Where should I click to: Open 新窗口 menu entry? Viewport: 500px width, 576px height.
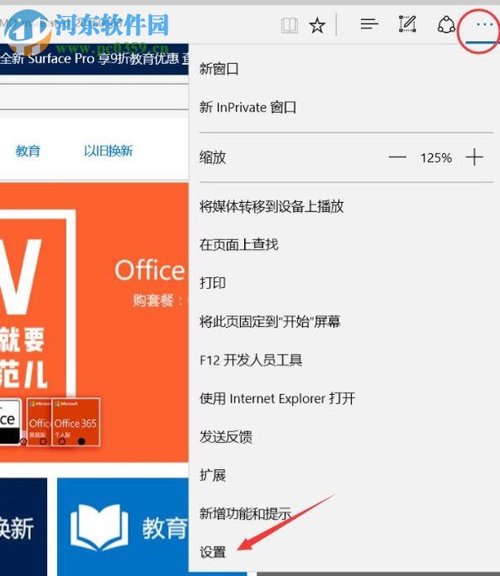point(219,69)
